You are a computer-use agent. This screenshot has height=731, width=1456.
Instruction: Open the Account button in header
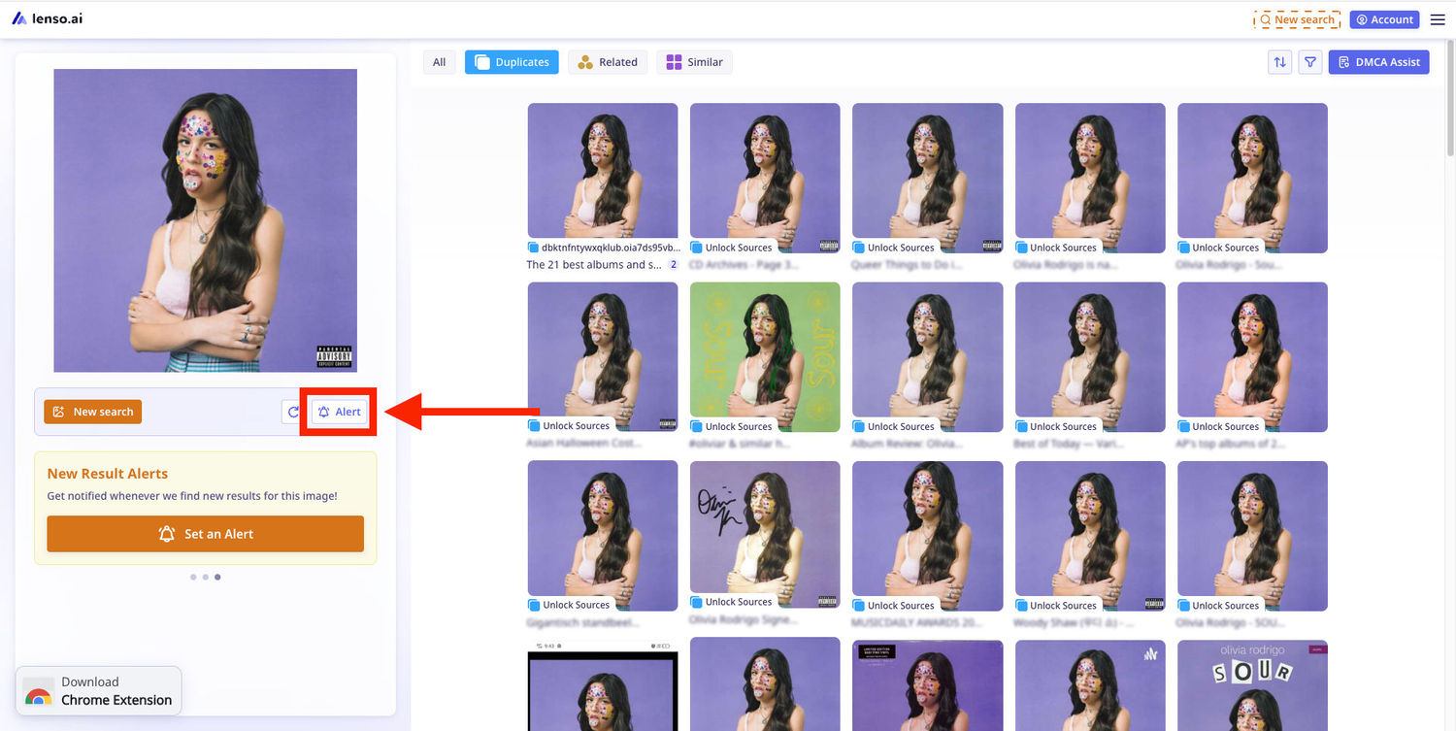point(1385,19)
